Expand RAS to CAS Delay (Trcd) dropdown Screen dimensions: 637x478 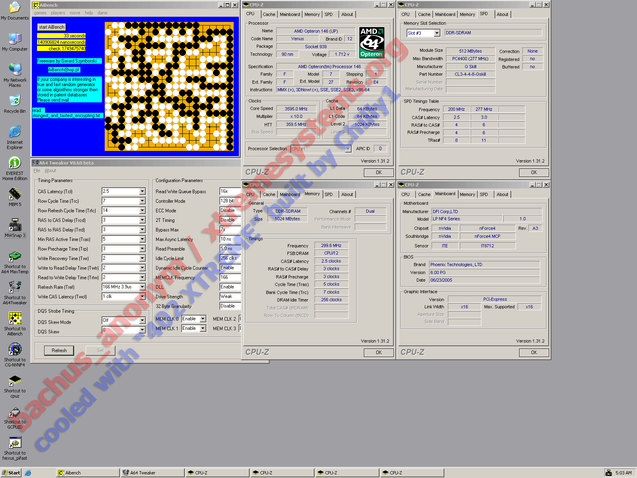142,220
